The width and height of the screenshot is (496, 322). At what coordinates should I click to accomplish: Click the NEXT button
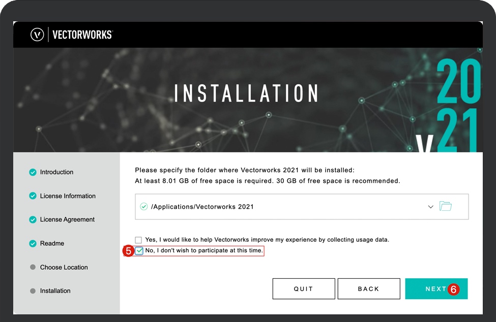(436, 288)
